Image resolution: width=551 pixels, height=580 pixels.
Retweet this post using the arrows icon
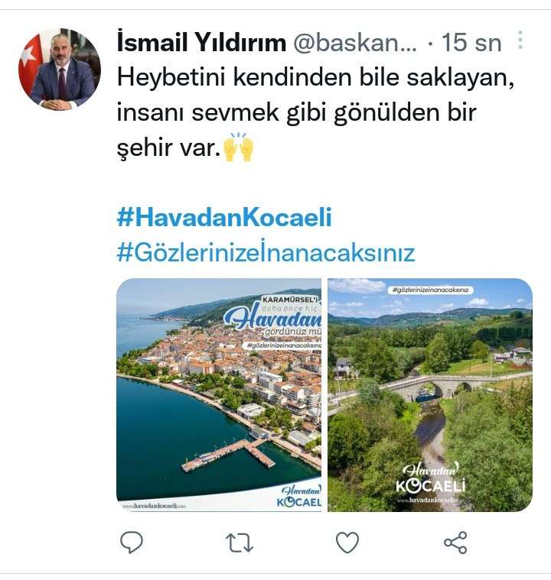(240, 543)
